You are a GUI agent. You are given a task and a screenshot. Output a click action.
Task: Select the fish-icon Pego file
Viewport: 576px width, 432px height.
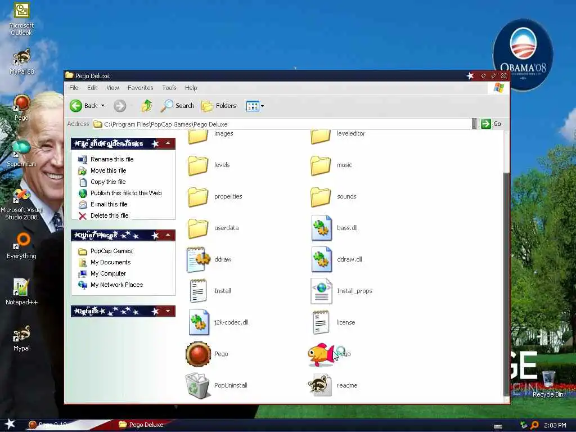(x=329, y=355)
